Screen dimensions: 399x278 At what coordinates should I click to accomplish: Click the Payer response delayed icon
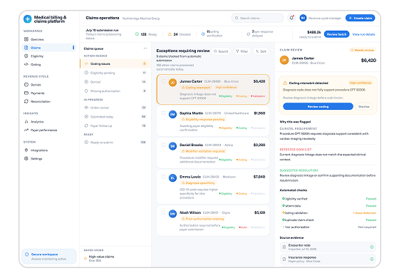click(249, 34)
